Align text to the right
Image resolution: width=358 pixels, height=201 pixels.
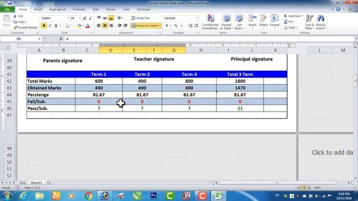111,26
